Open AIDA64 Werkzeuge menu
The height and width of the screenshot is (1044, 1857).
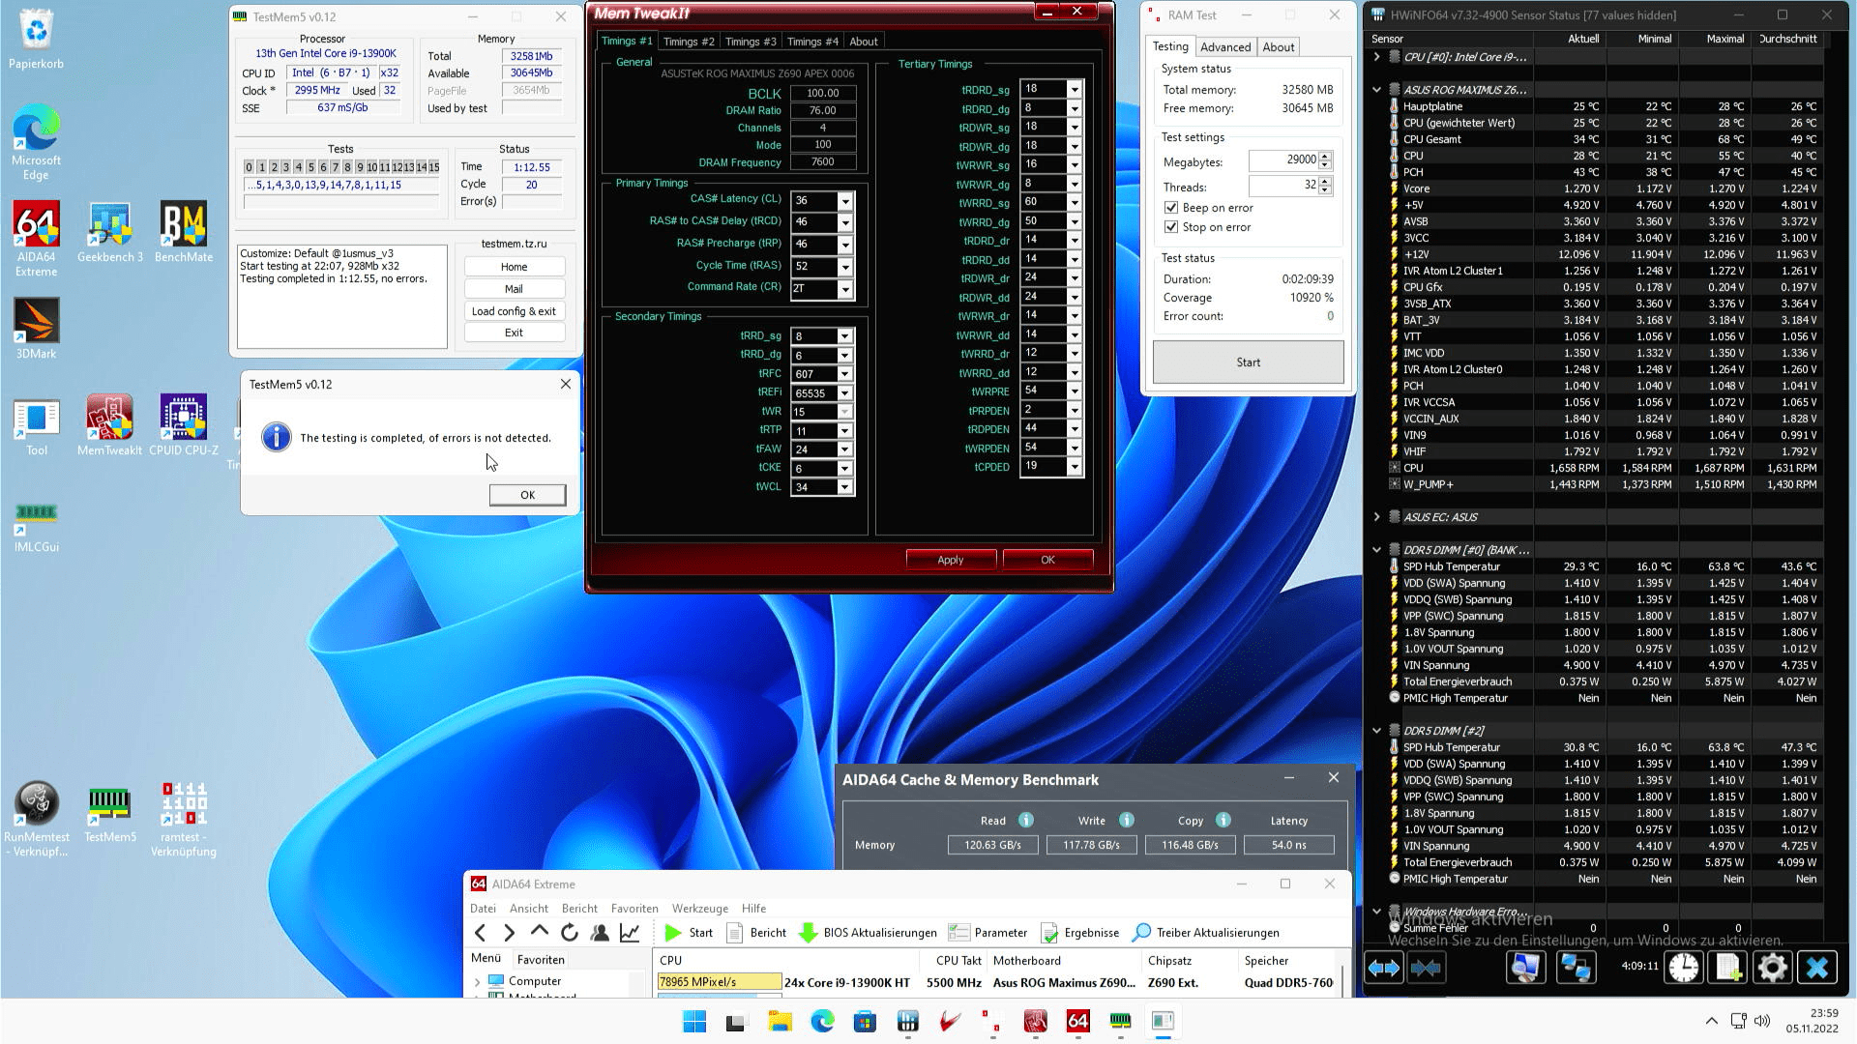click(x=699, y=909)
